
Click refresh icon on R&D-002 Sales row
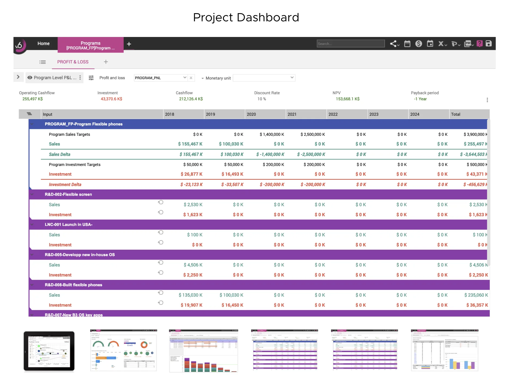(161, 202)
